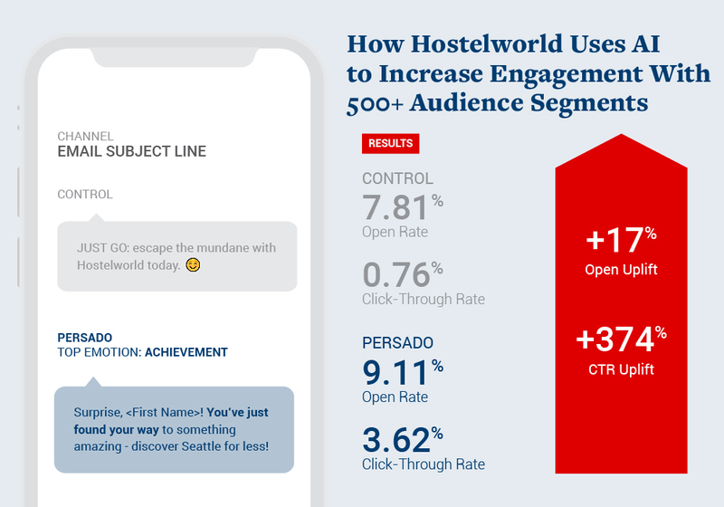Select the blue Persado message bubble
This screenshot has height=507, width=724.
(x=174, y=429)
